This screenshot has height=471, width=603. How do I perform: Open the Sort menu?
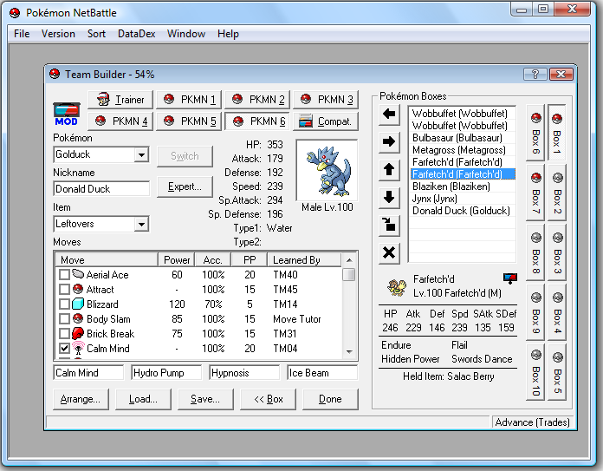pyautogui.click(x=97, y=34)
